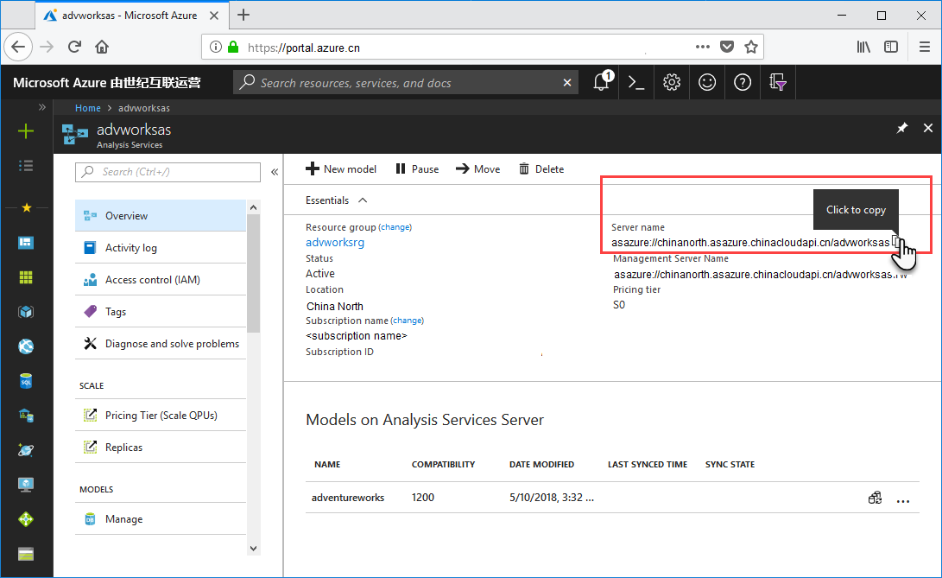Image resolution: width=942 pixels, height=578 pixels.
Task: Open Manage under Models
Action: pos(161,518)
